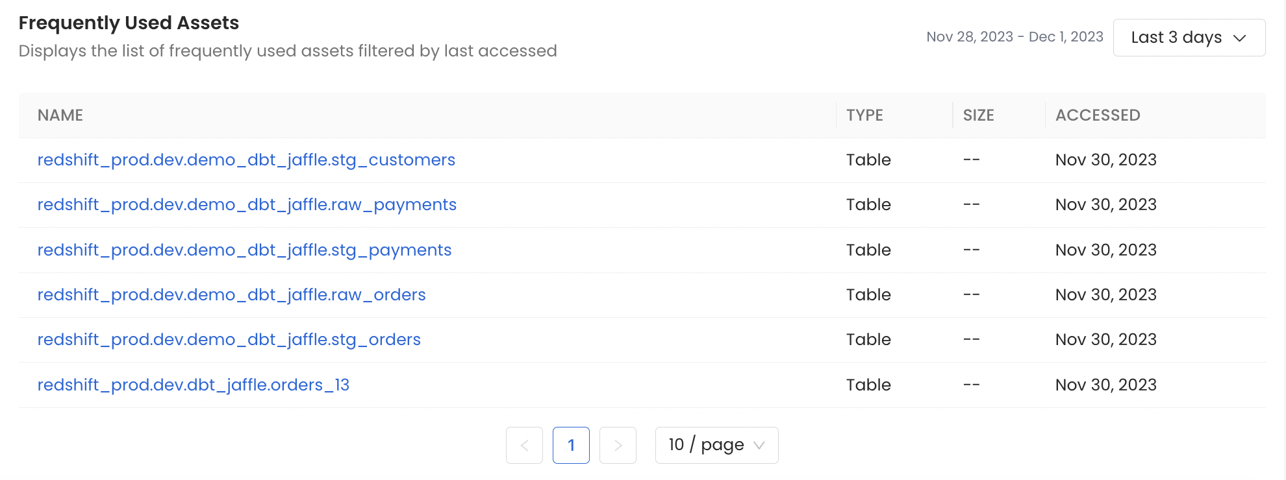This screenshot has height=480, width=1286.
Task: Select the Table type cell for stg_customers row
Action: pyautogui.click(x=868, y=160)
